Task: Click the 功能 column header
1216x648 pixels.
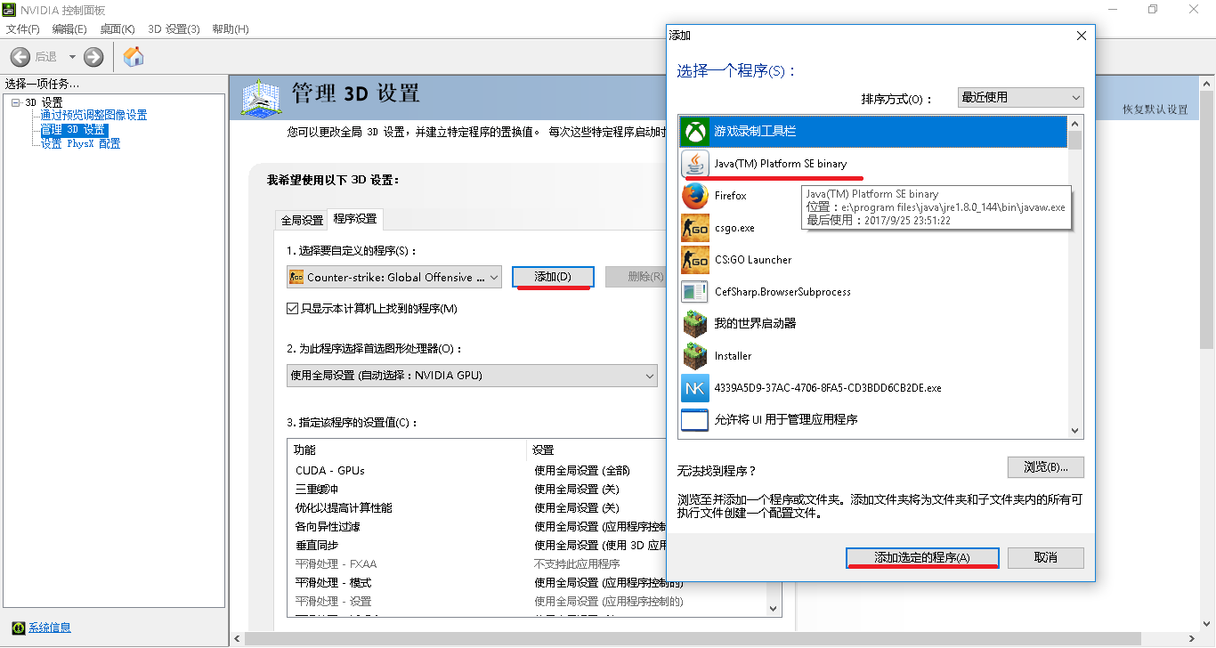Action: [408, 450]
